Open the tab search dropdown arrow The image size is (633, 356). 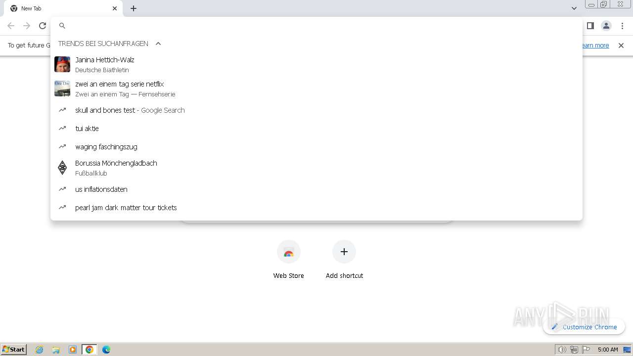pos(574,8)
